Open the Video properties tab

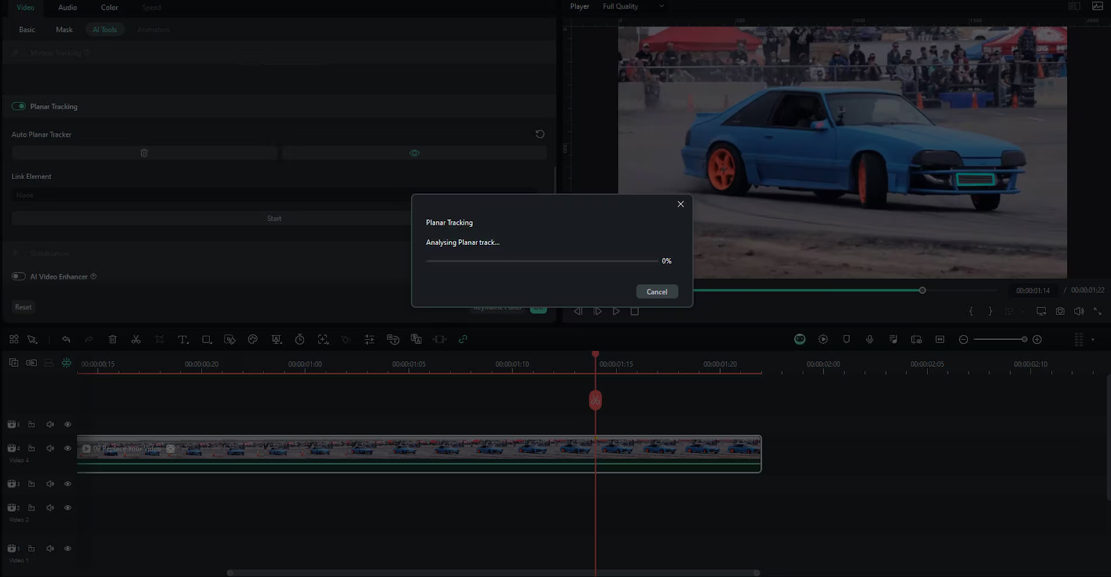click(26, 8)
